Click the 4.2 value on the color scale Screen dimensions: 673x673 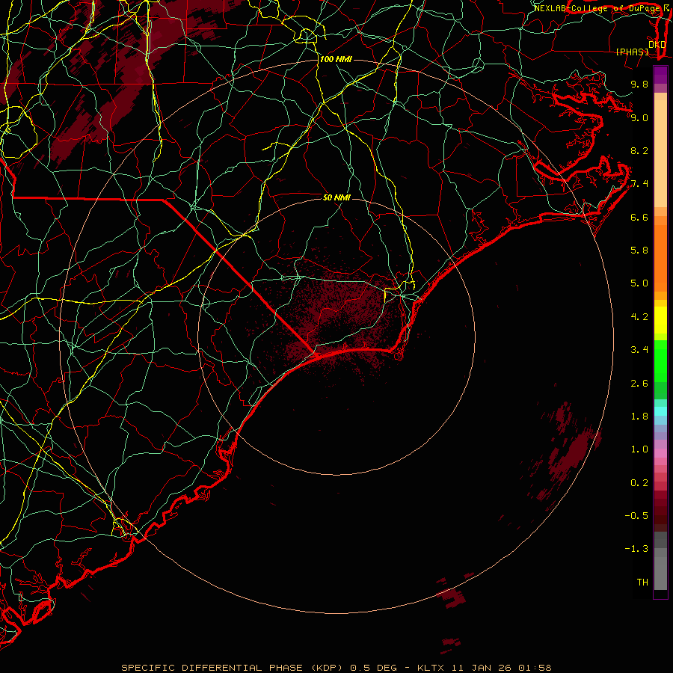point(639,317)
